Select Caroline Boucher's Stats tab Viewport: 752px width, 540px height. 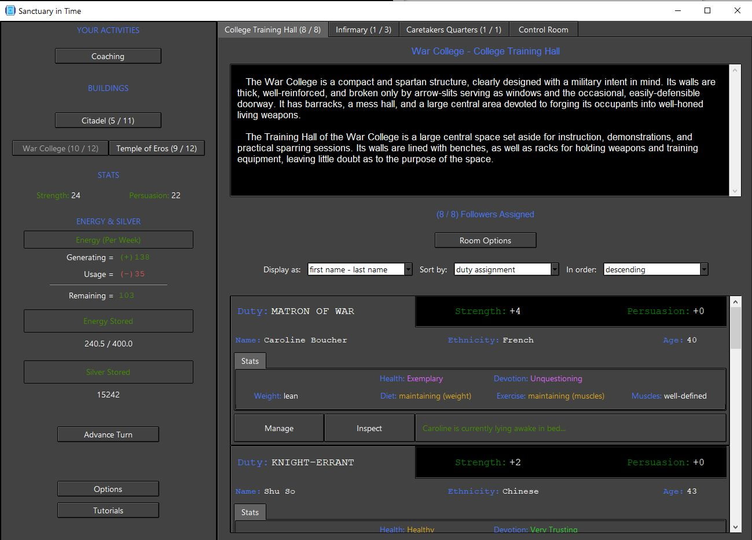(250, 361)
